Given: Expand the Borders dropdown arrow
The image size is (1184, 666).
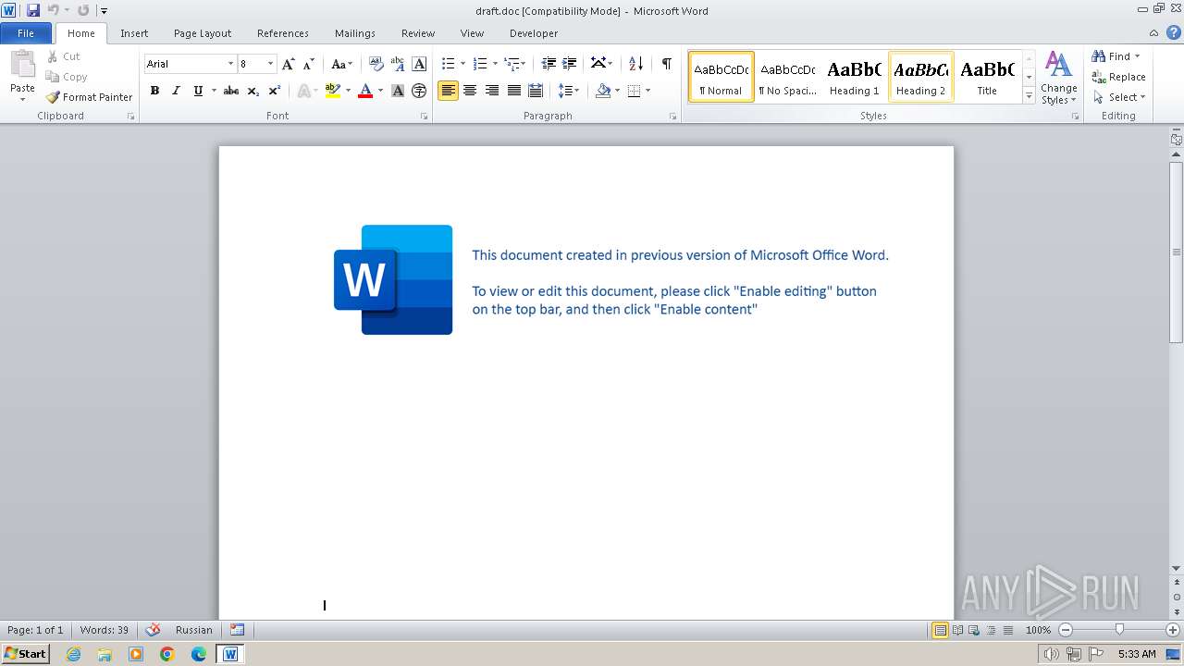Looking at the screenshot, I should pyautogui.click(x=647, y=91).
